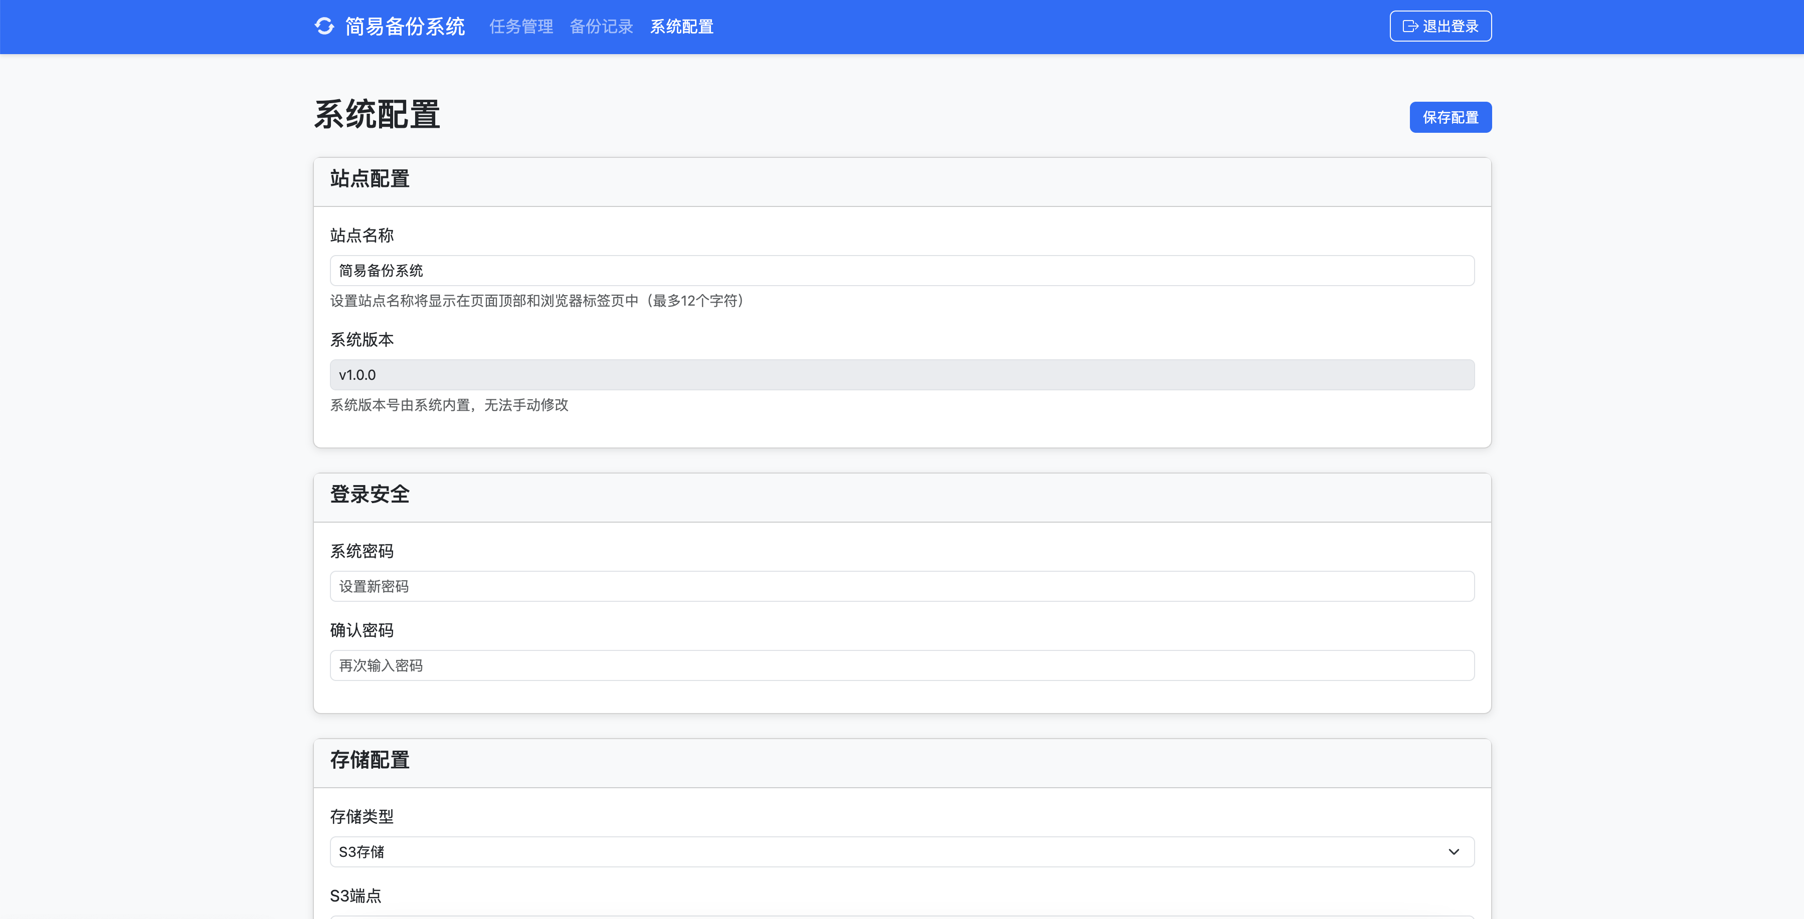Click the 站点名称 field label
Viewport: 1804px width, 919px height.
pos(362,236)
